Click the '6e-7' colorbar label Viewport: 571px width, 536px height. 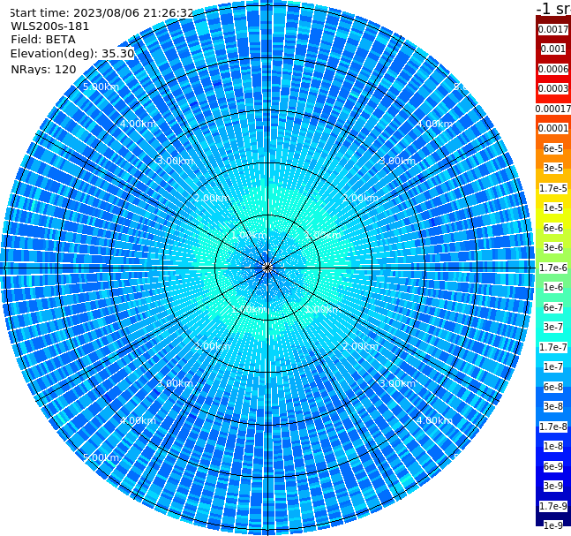pyautogui.click(x=553, y=307)
